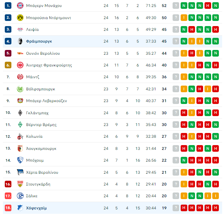Click Bochum's green N form badge

184,160
